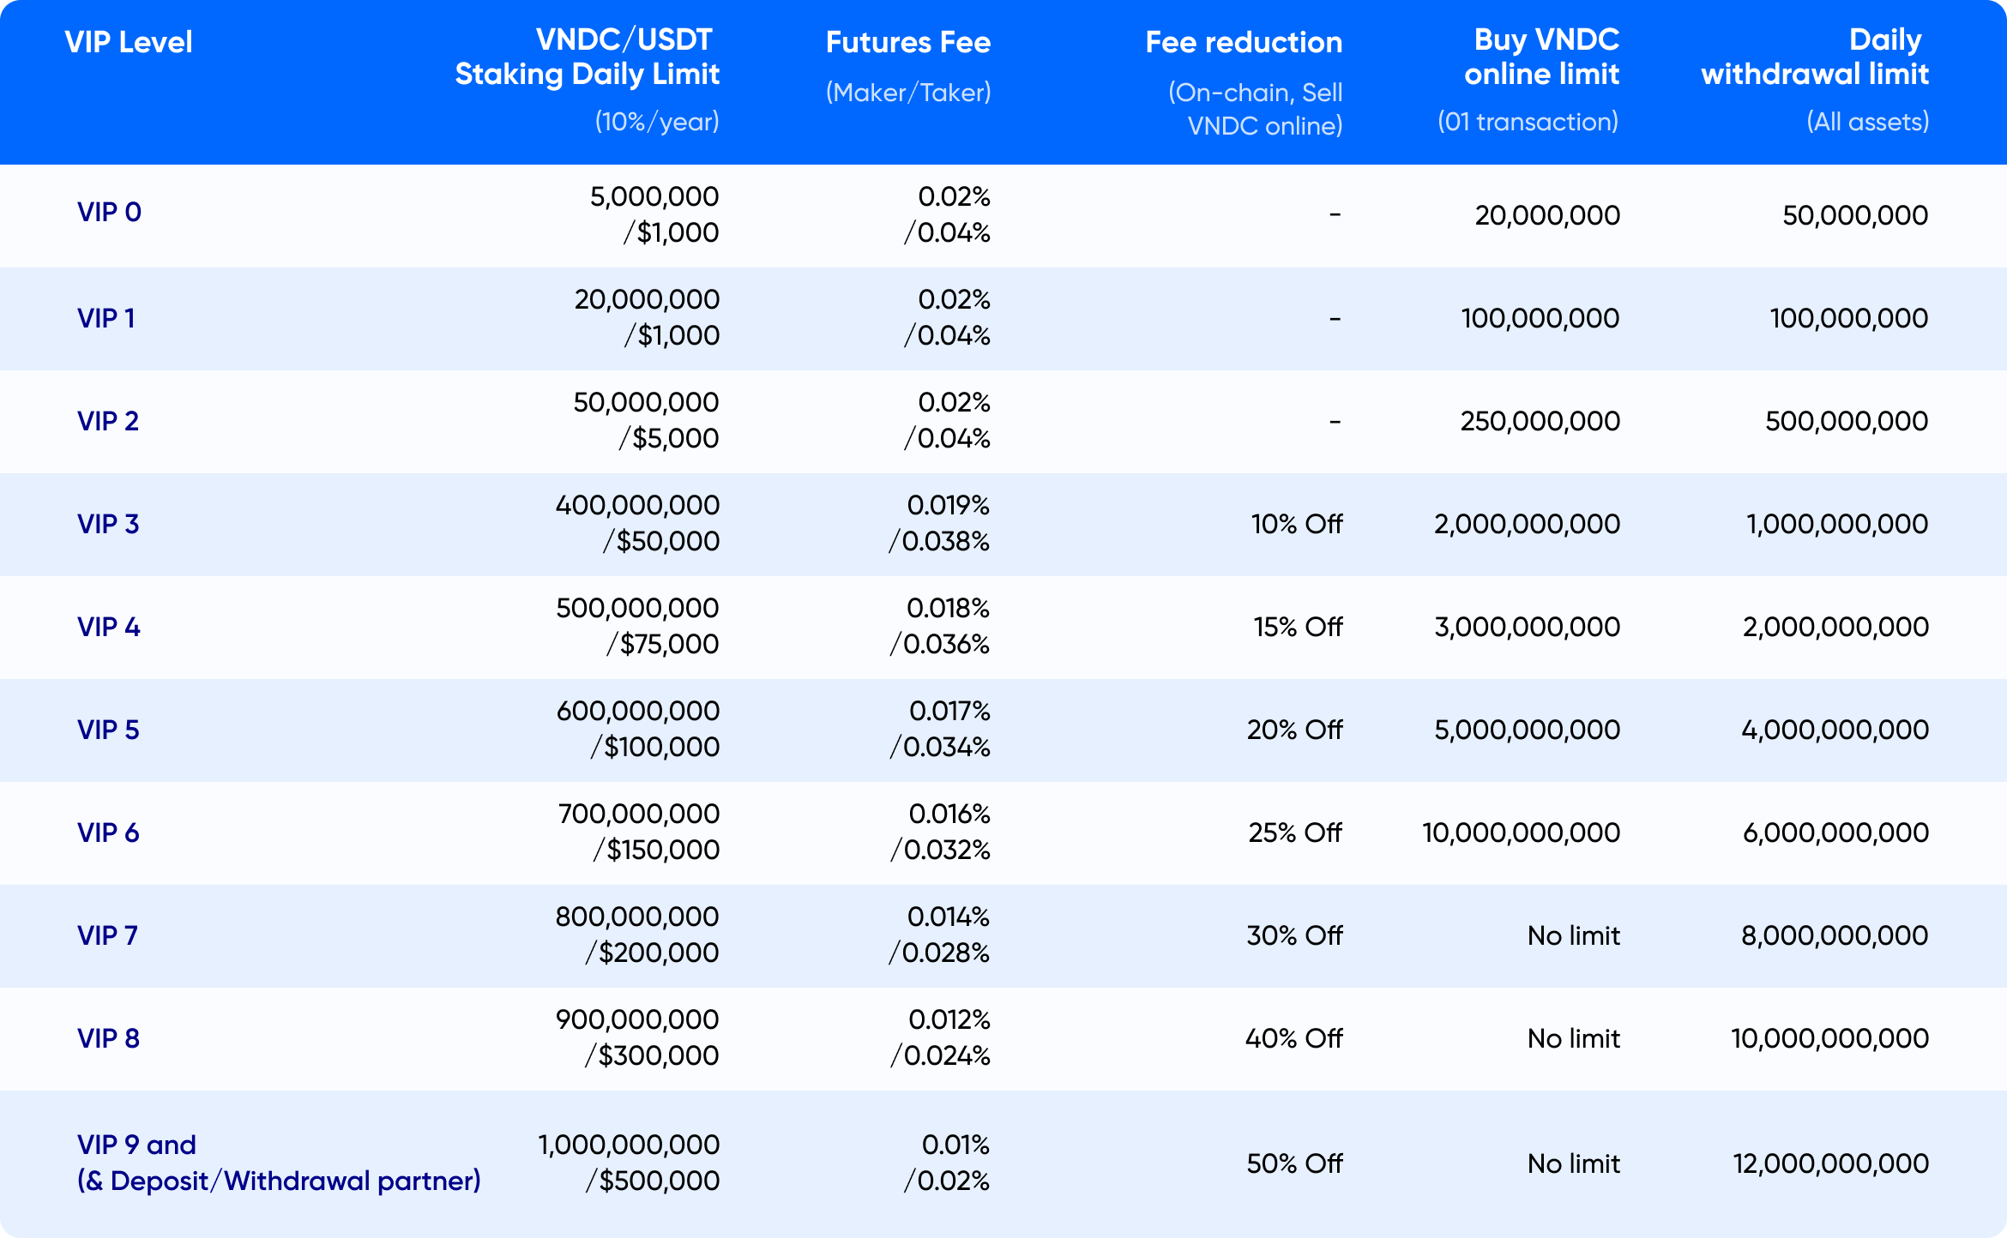The height and width of the screenshot is (1238, 2007).
Task: Click the 25% Off fee reduction cell
Action: (1295, 832)
